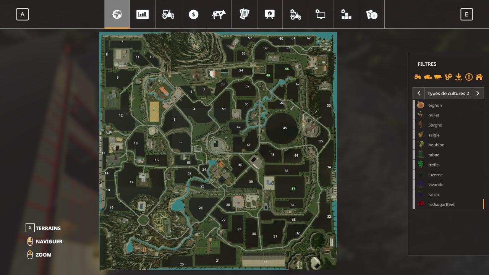Click the orange scroll indicator beside redsugarBeet
Viewport: 489px width, 275px height.
(483, 204)
